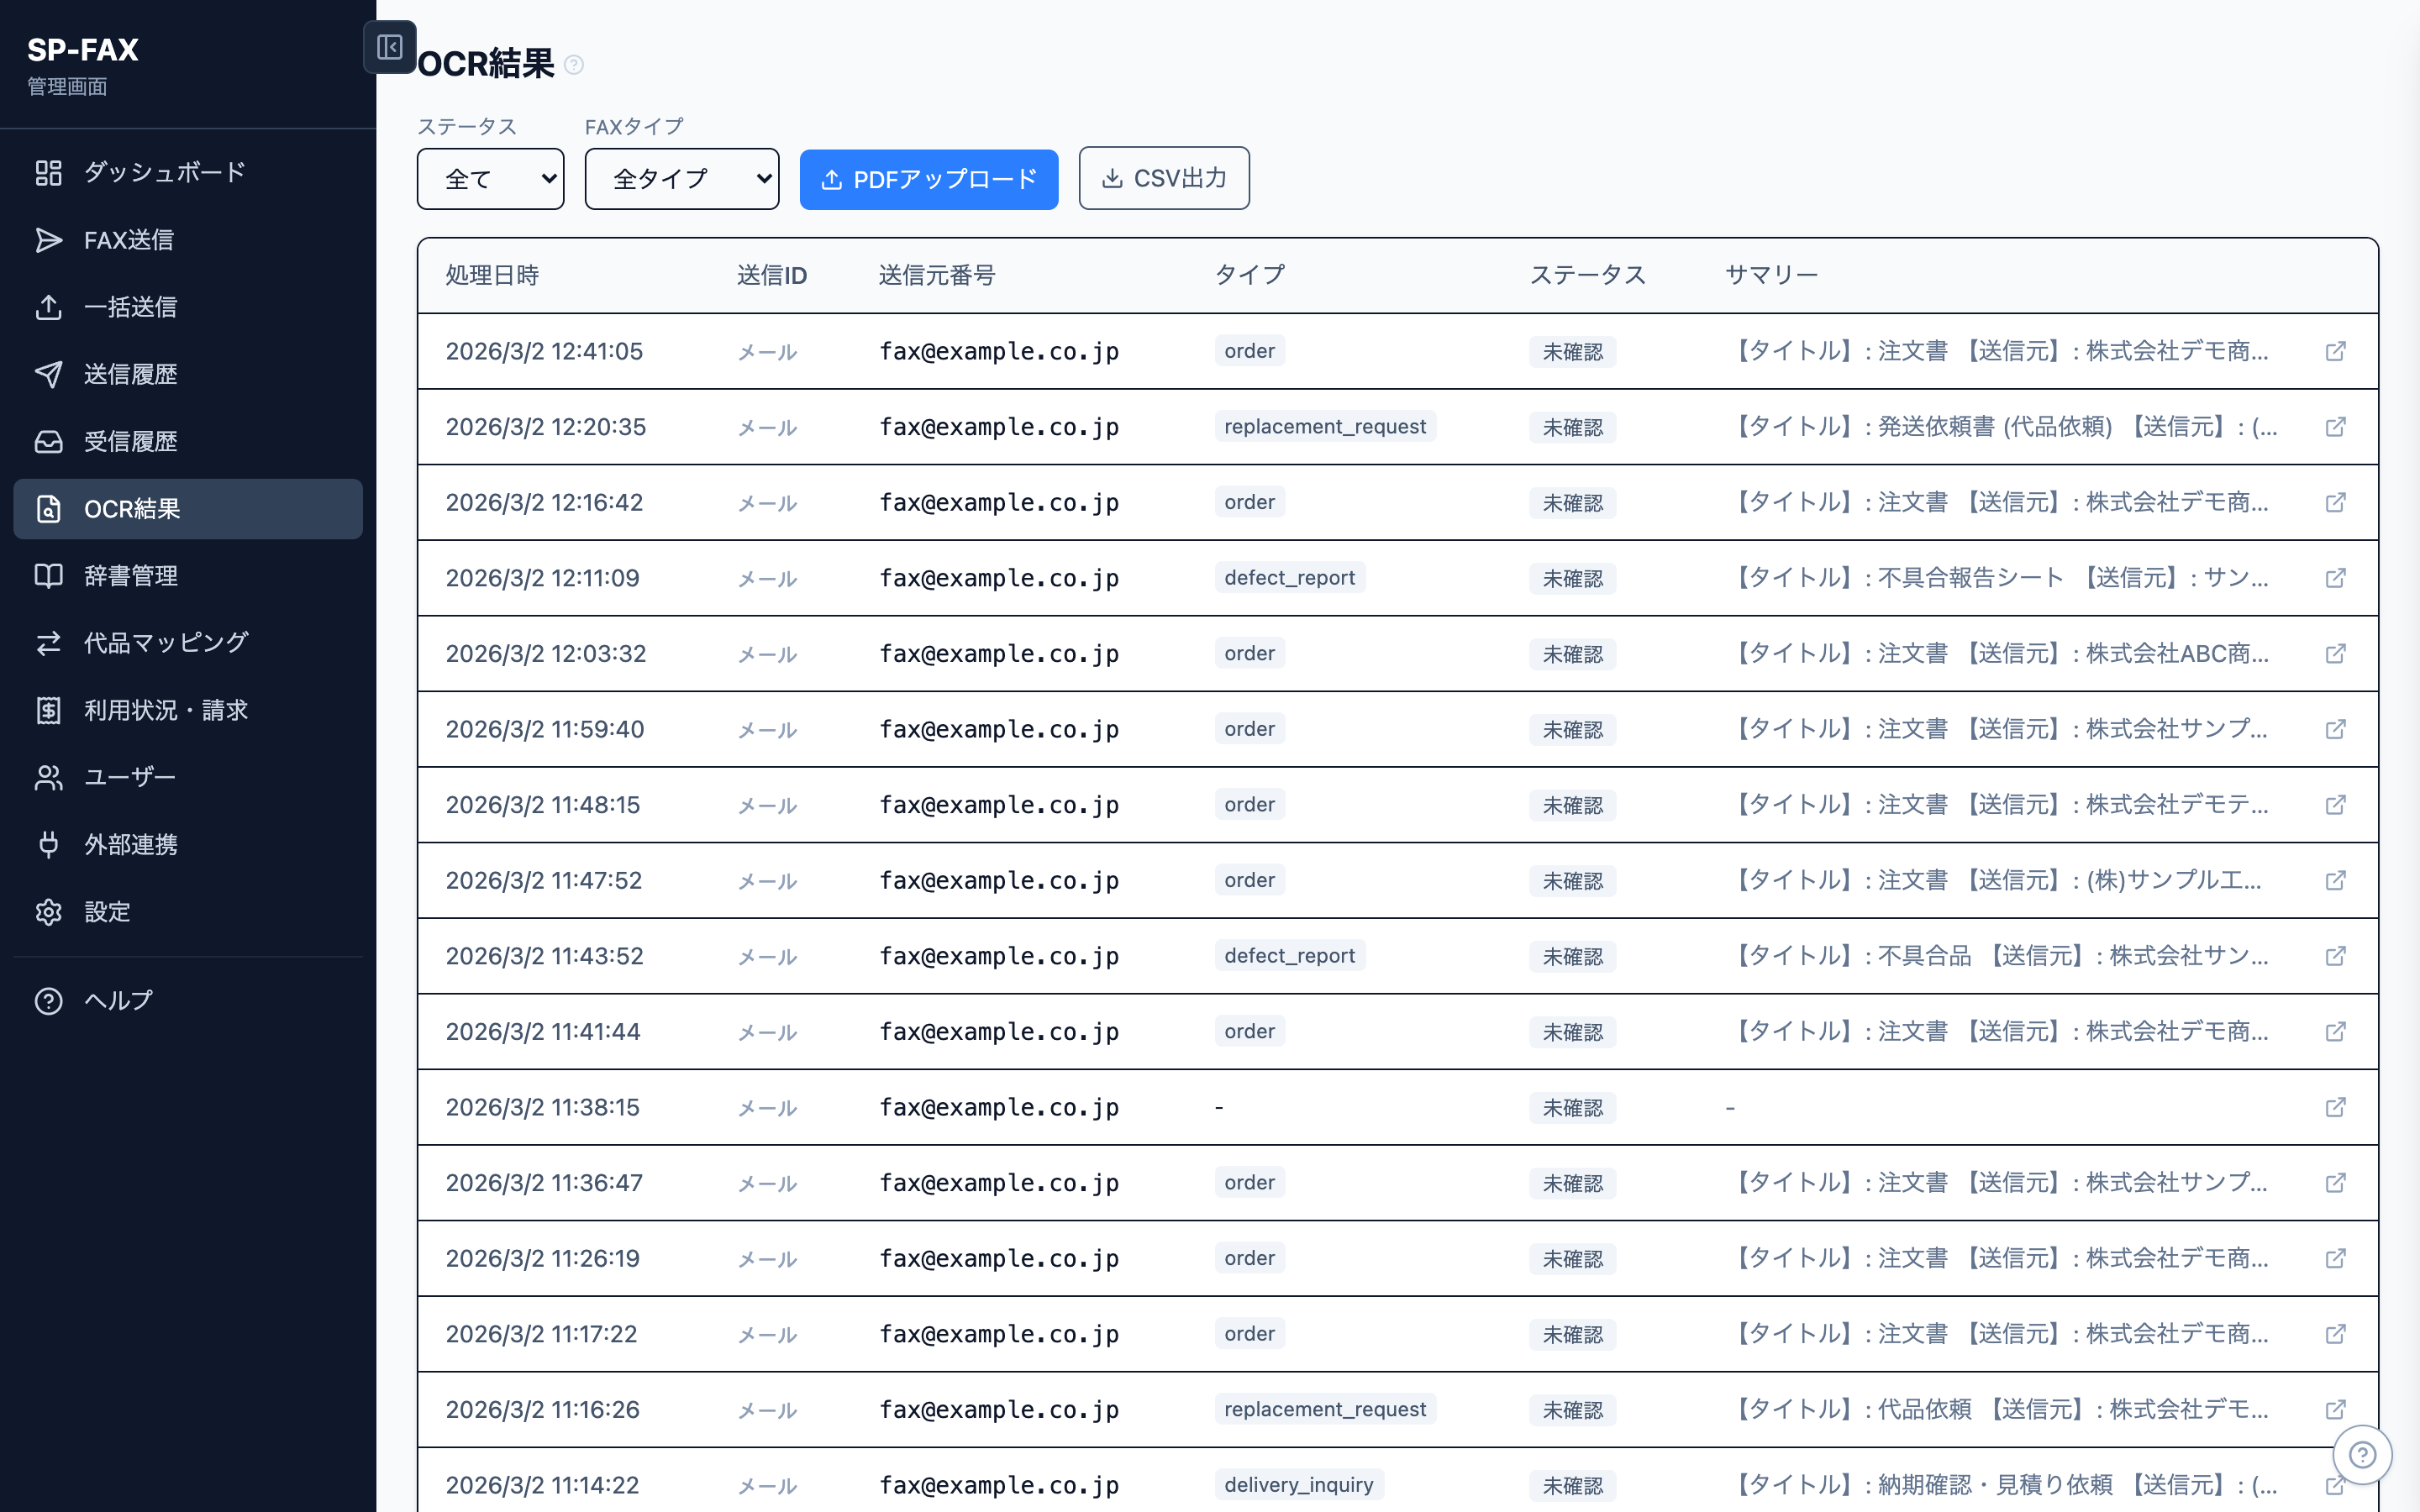The width and height of the screenshot is (2420, 1512).
Task: Open 代品マッピング using its arrows icon
Action: (x=48, y=643)
